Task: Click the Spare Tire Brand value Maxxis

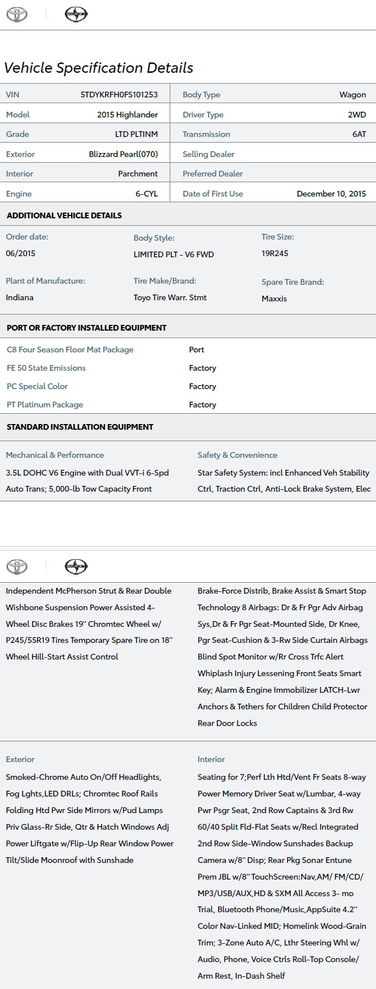Action: click(275, 299)
